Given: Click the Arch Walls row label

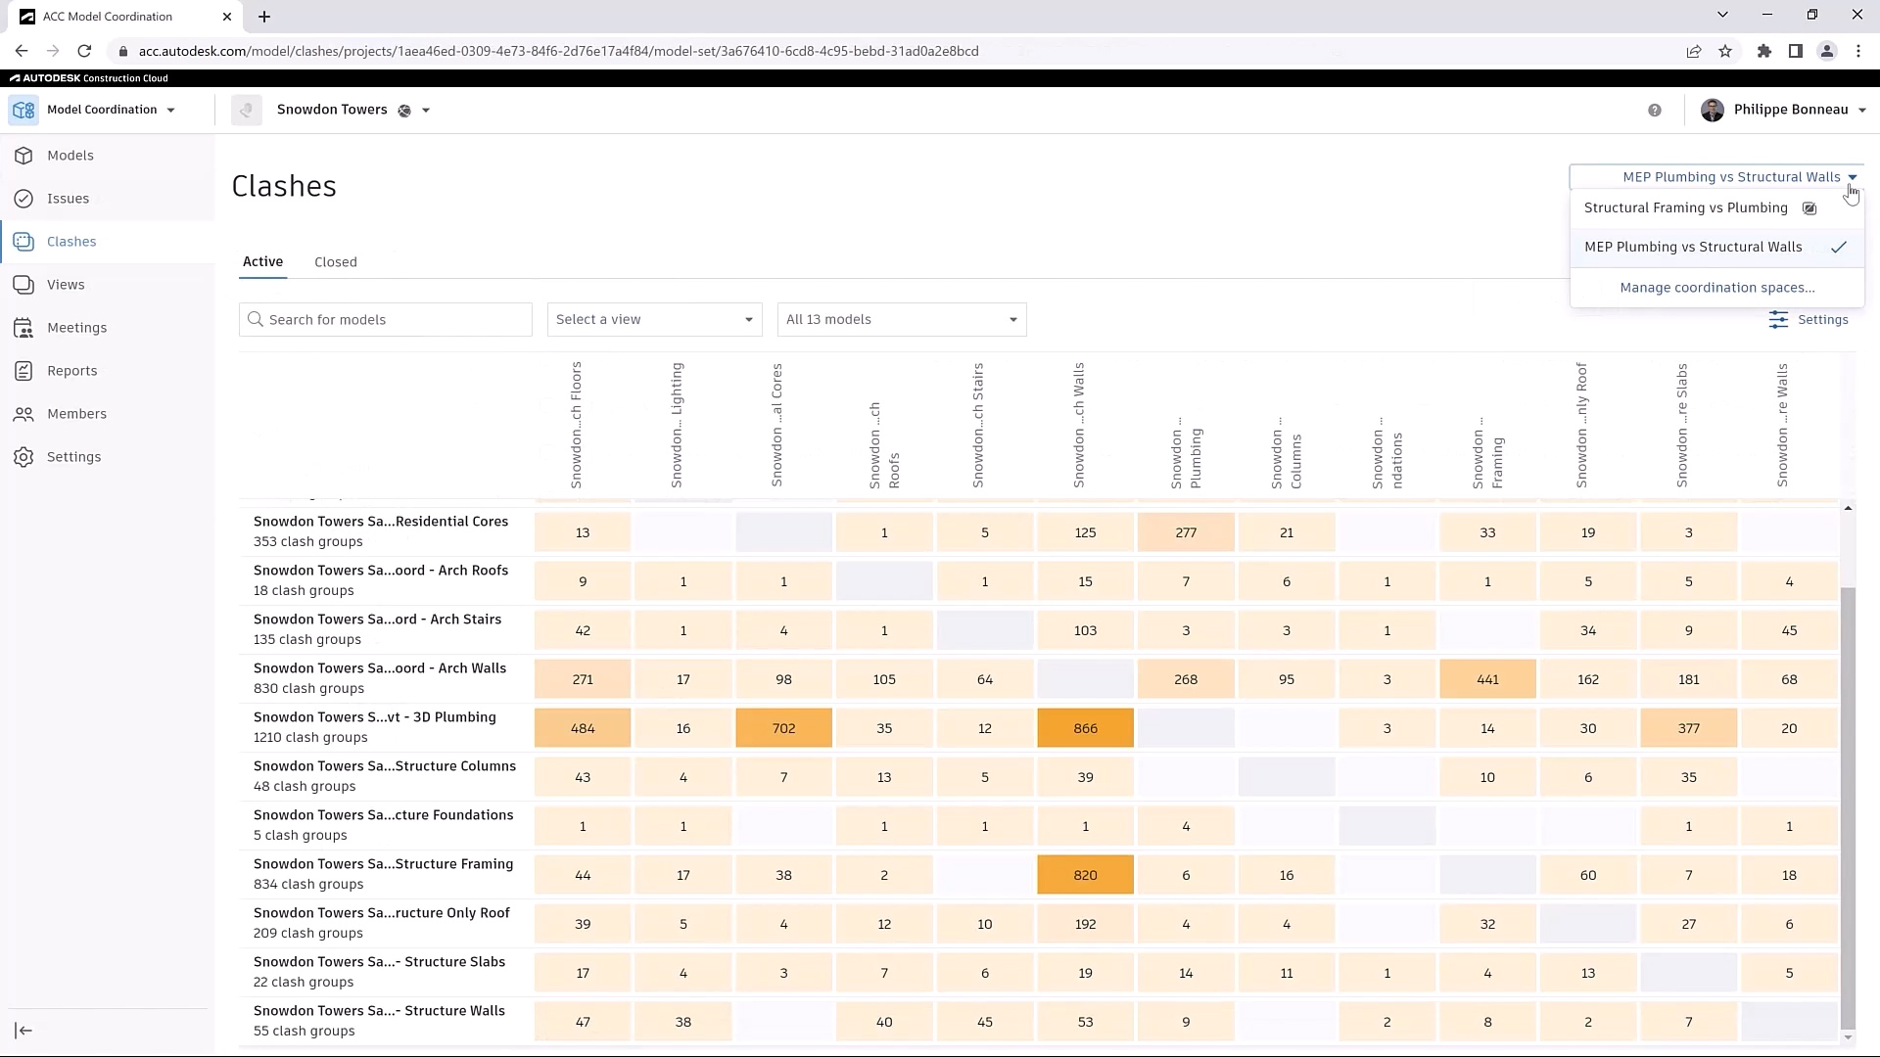Looking at the screenshot, I should (379, 668).
